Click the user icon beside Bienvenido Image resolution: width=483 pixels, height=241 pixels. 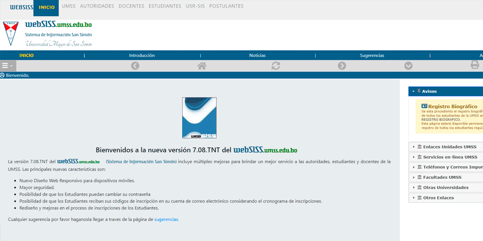point(3,75)
